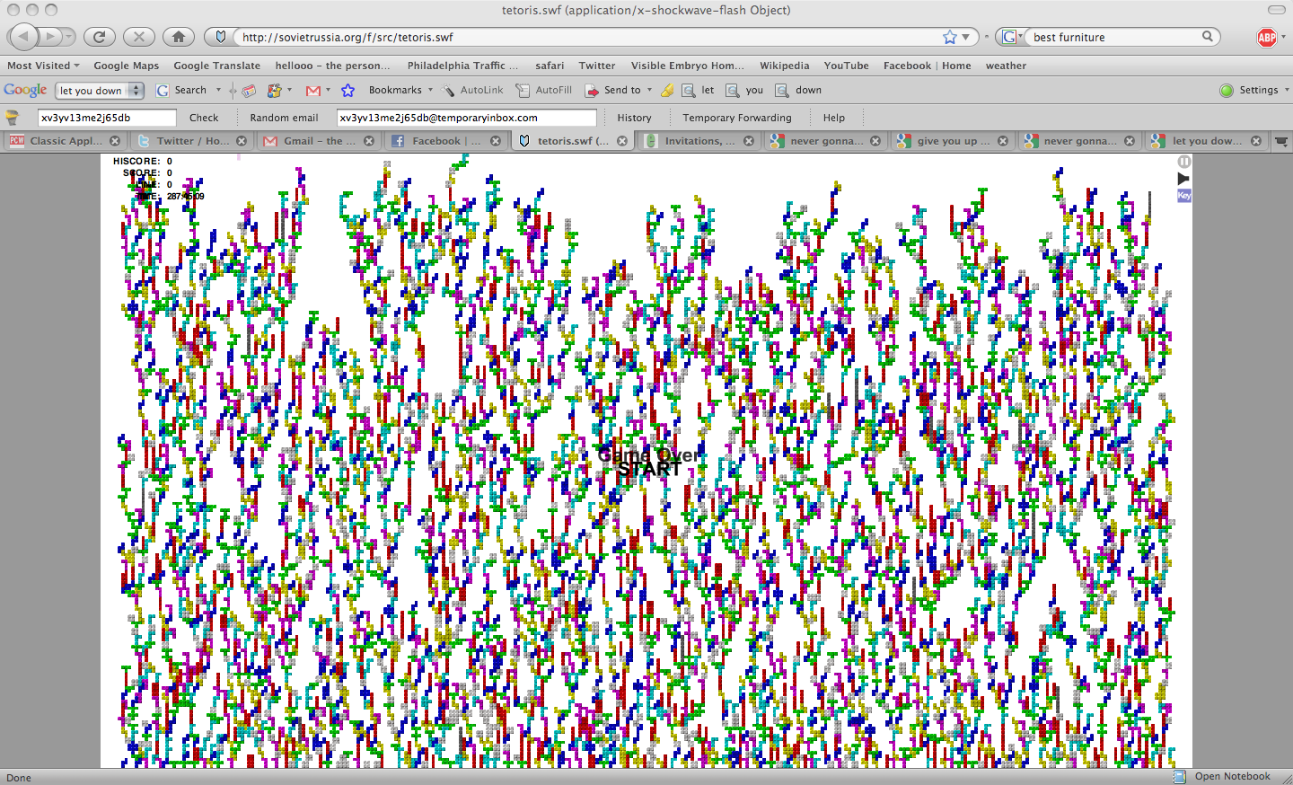Toggle game sound with the speaker icon
The width and height of the screenshot is (1293, 785).
click(x=1183, y=179)
